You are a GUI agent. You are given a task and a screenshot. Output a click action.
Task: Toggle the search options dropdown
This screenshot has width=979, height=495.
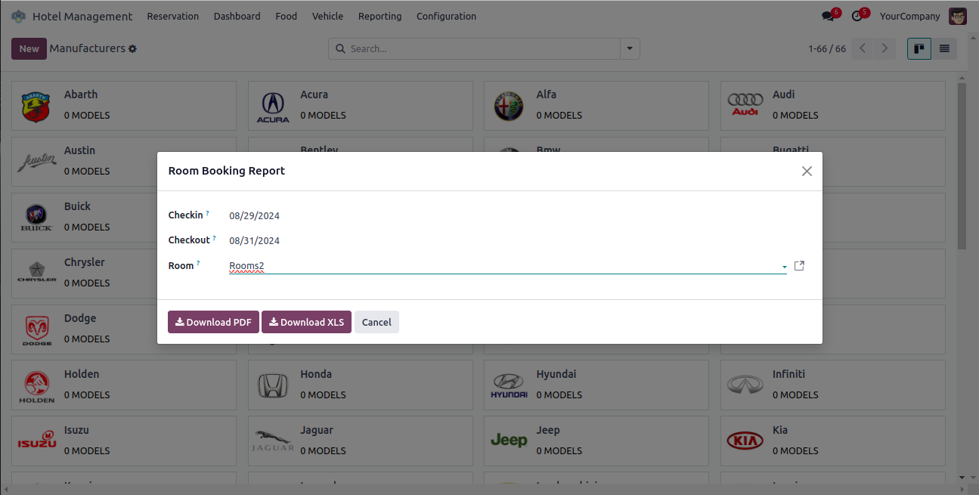pos(630,49)
